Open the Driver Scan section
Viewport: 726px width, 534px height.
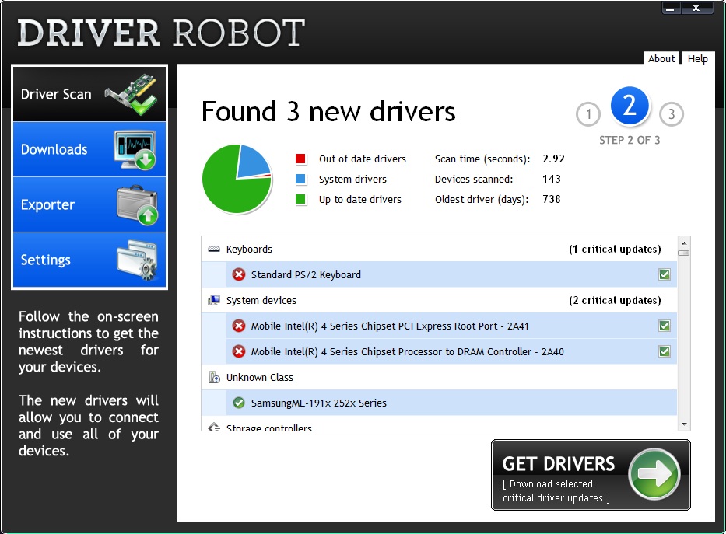[x=89, y=94]
